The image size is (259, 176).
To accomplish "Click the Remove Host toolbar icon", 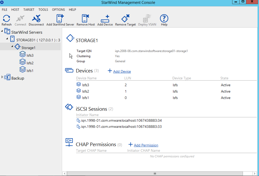I will tap(86, 18).
